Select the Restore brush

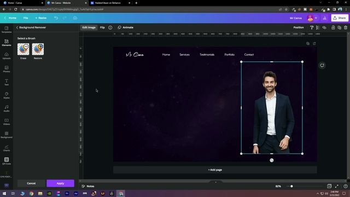tap(38, 49)
